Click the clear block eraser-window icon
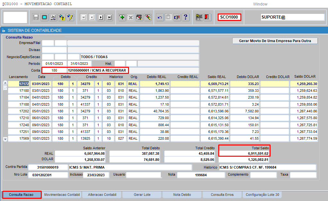Image resolution: width=328 pixels, height=201 pixels. click(x=139, y=17)
